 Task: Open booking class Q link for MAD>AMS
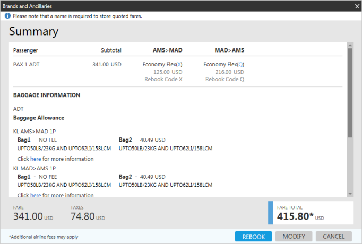240,64
